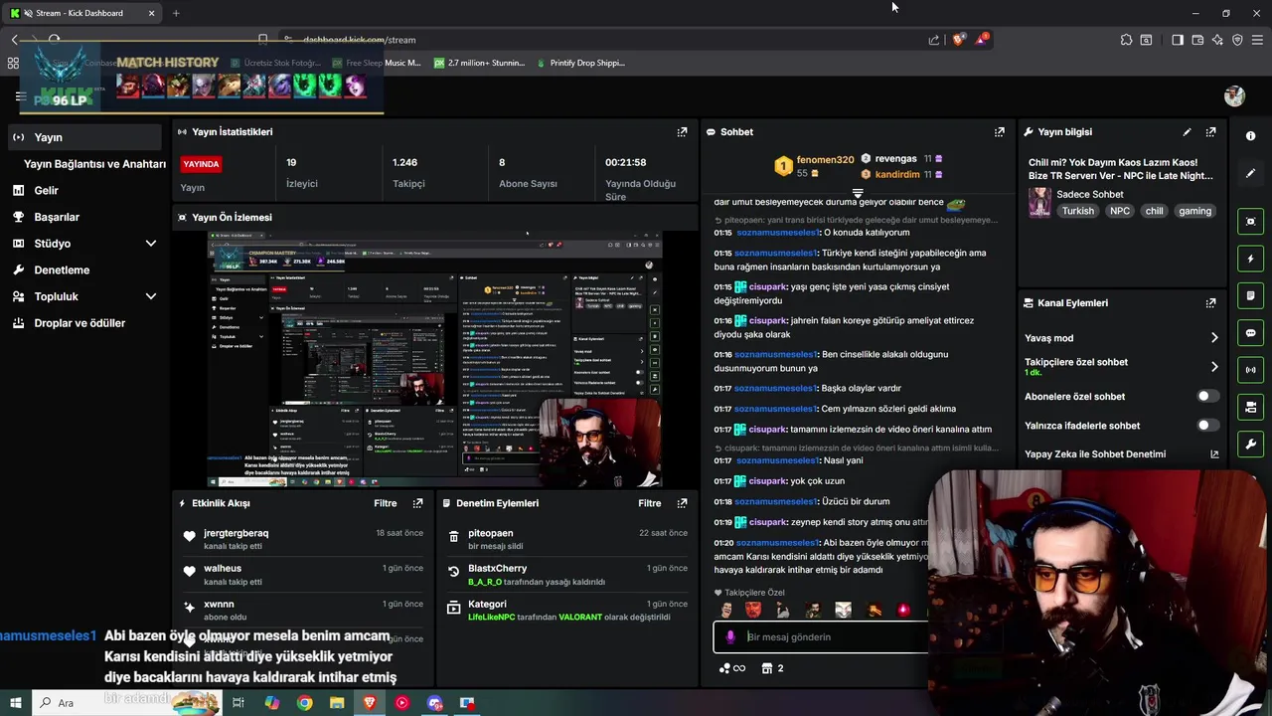Open Task View on the taskbar

coord(238,703)
